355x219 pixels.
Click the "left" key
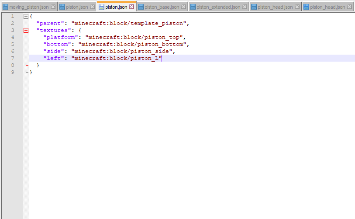pyautogui.click(x=54, y=58)
